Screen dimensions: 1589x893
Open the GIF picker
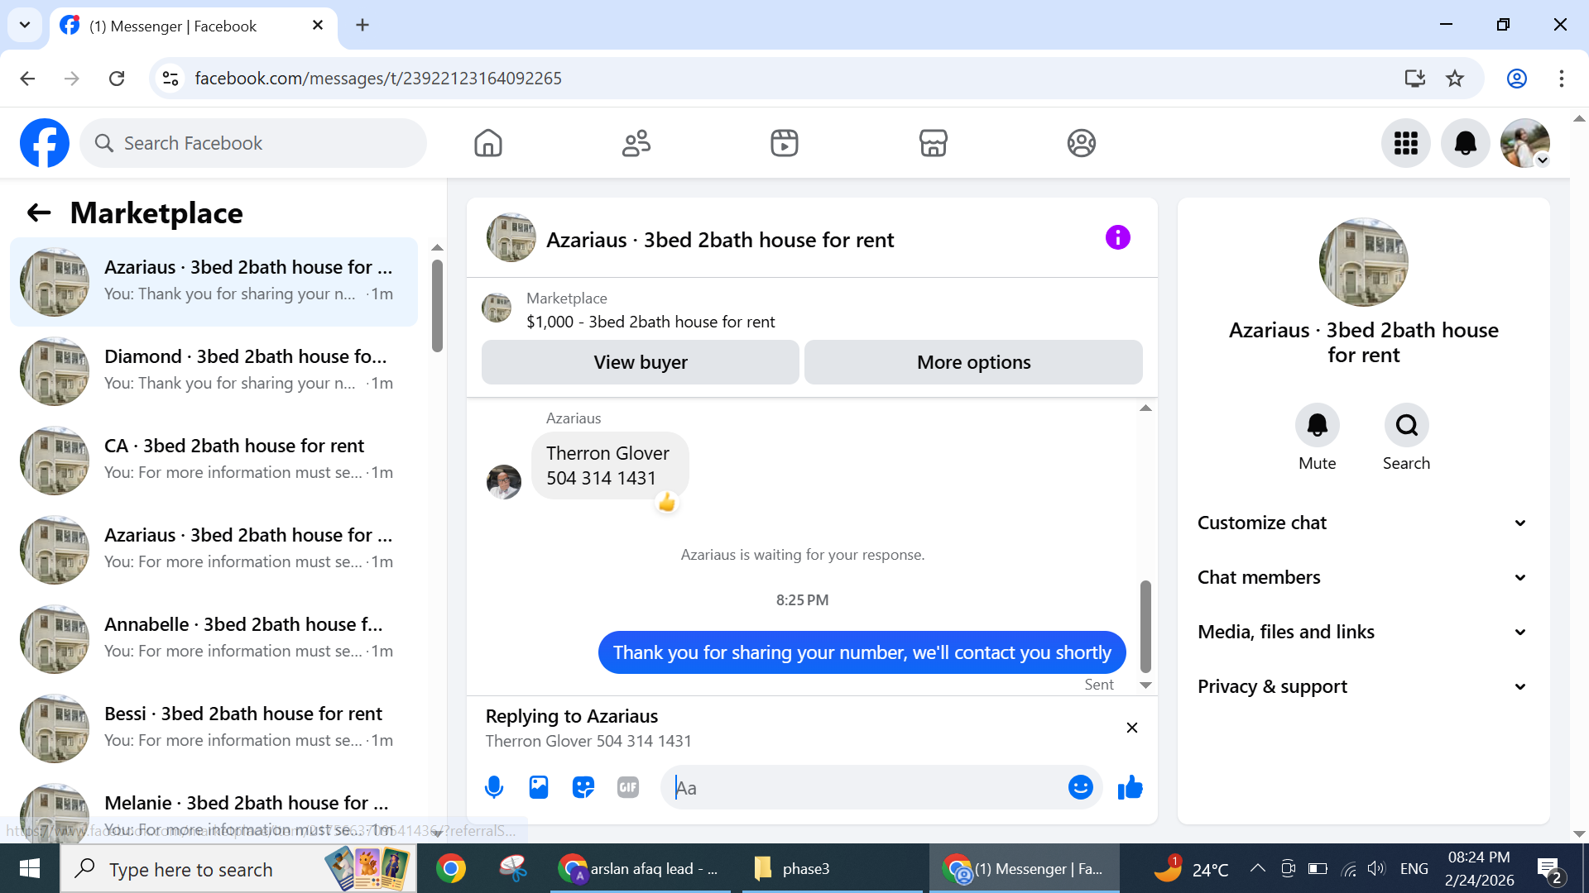[x=628, y=787]
